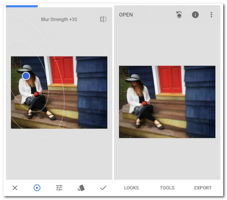Show image details info icon

[195, 15]
